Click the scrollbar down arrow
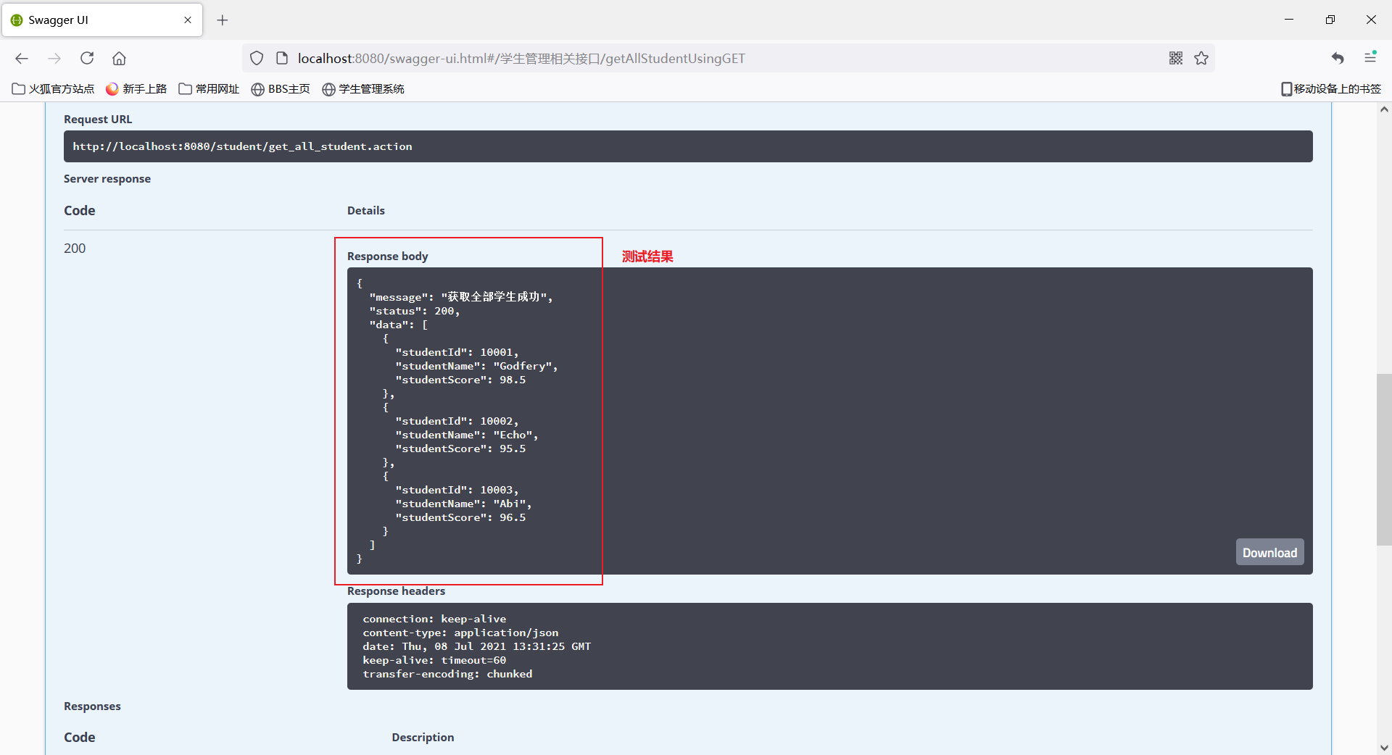The image size is (1392, 755). coord(1384,748)
